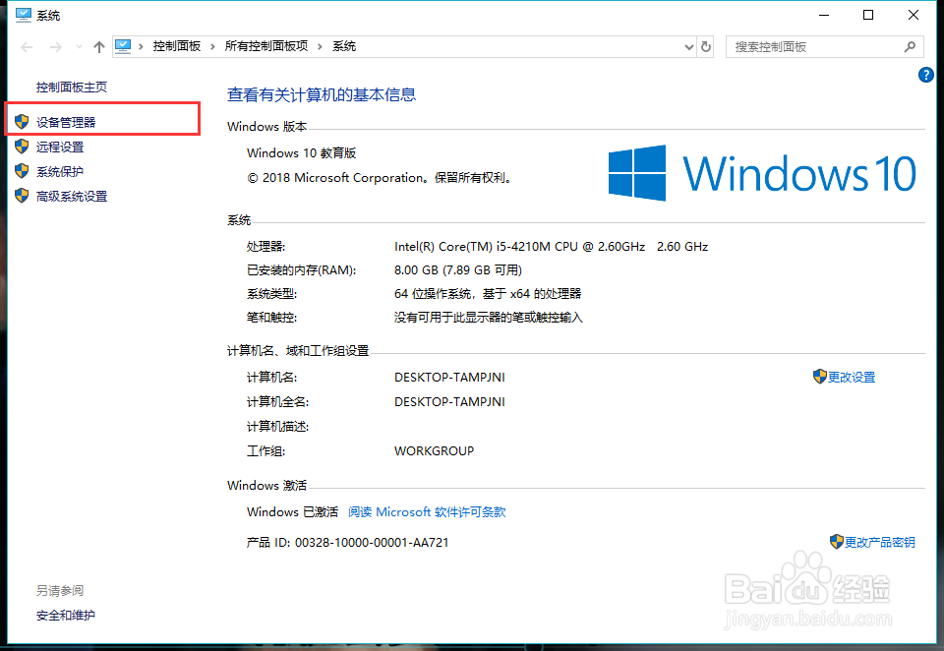Open 阅读 Microsoft 软件许可条款 link
The image size is (944, 651).
click(427, 512)
